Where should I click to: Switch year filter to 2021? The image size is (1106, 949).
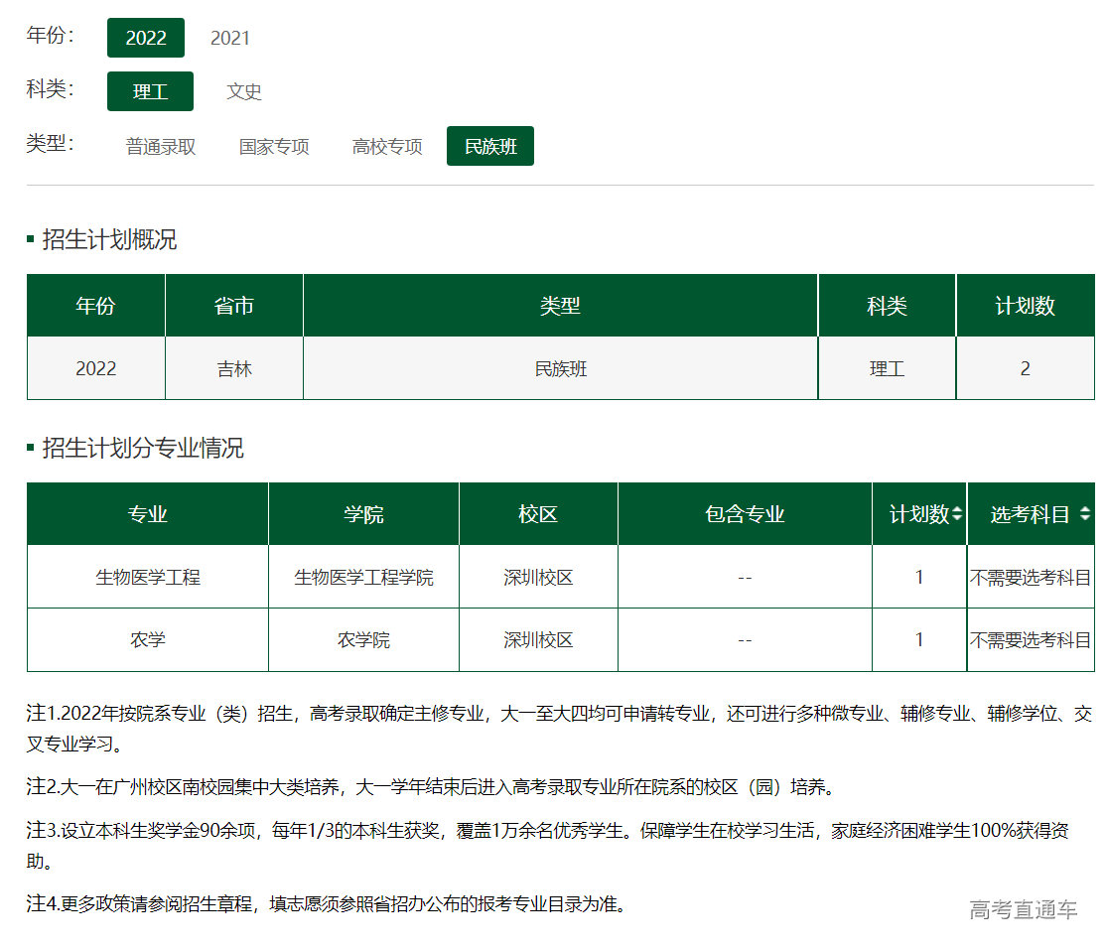pos(230,38)
